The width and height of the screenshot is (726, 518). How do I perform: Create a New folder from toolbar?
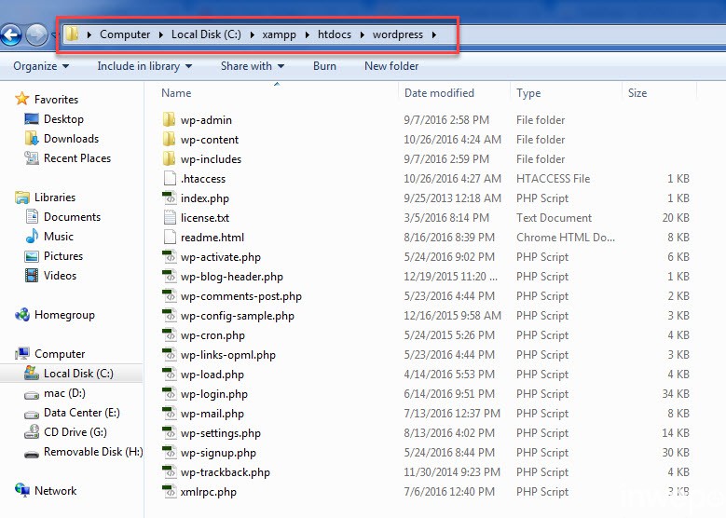click(x=391, y=66)
